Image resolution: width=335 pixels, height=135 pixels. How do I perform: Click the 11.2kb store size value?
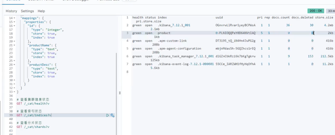pyautogui.click(x=328, y=64)
